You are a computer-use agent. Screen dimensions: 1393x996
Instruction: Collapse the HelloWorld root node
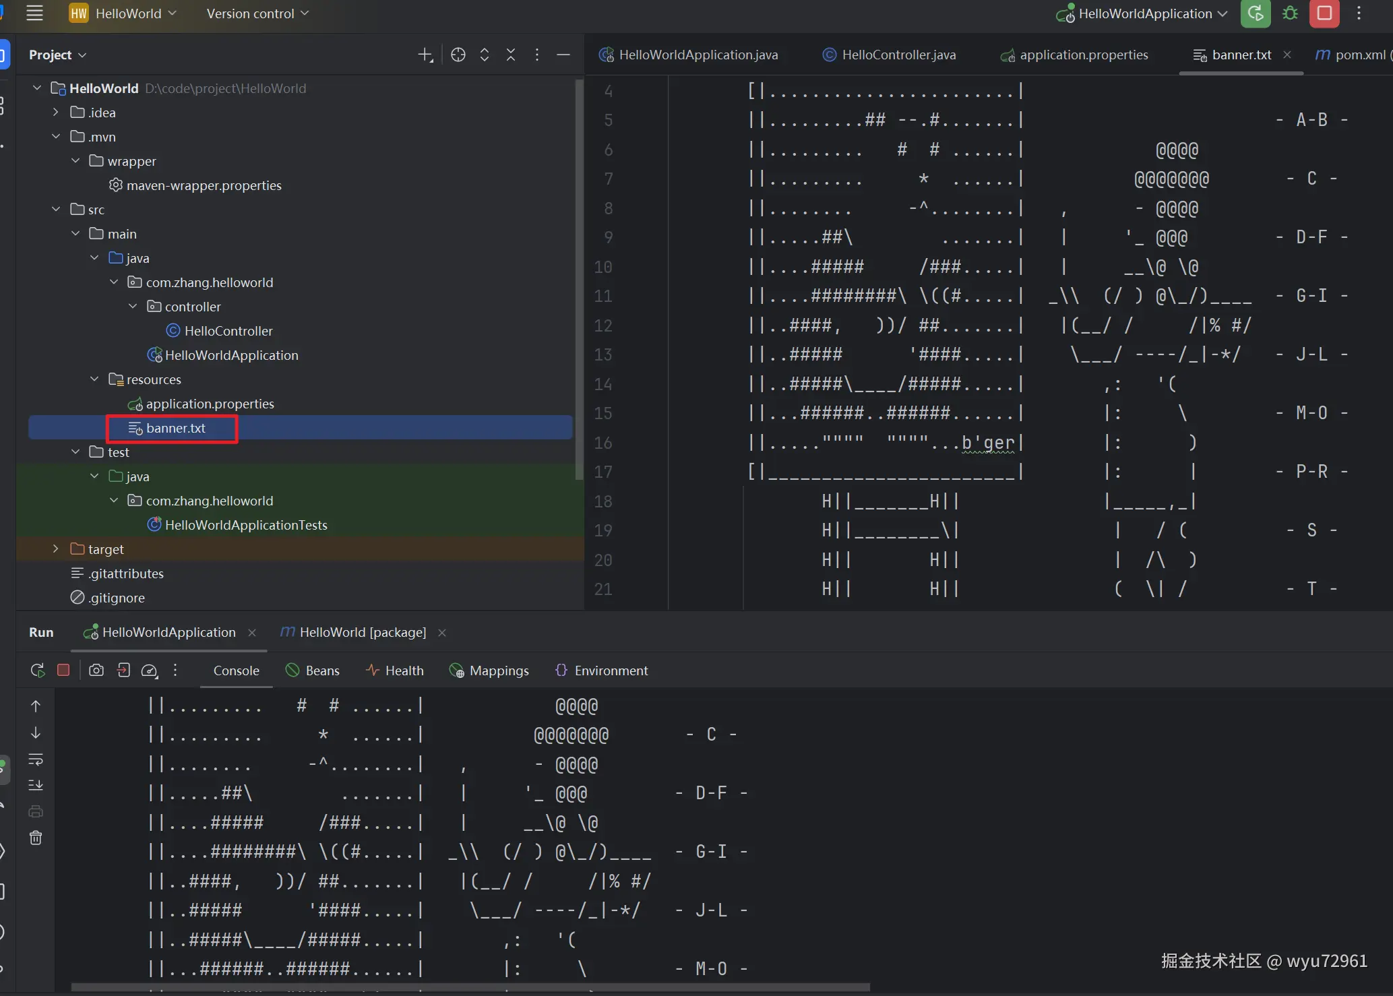coord(37,88)
